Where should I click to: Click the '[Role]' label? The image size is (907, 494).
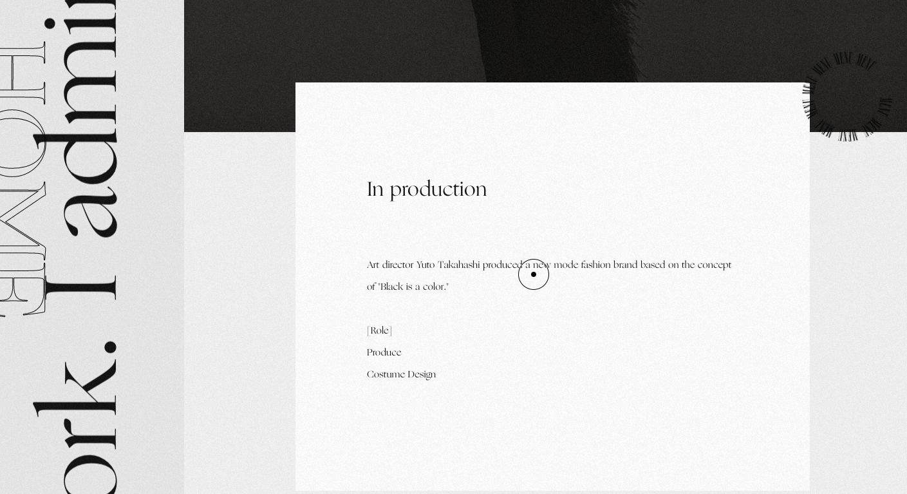click(x=379, y=330)
